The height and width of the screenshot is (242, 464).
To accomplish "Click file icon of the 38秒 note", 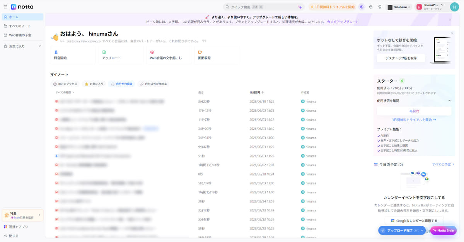I will 56,201.
